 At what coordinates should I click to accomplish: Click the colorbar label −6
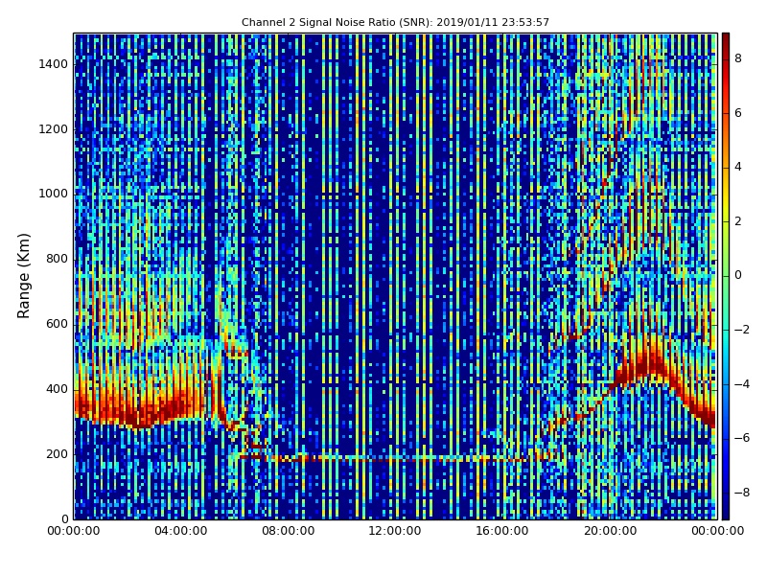(x=742, y=438)
